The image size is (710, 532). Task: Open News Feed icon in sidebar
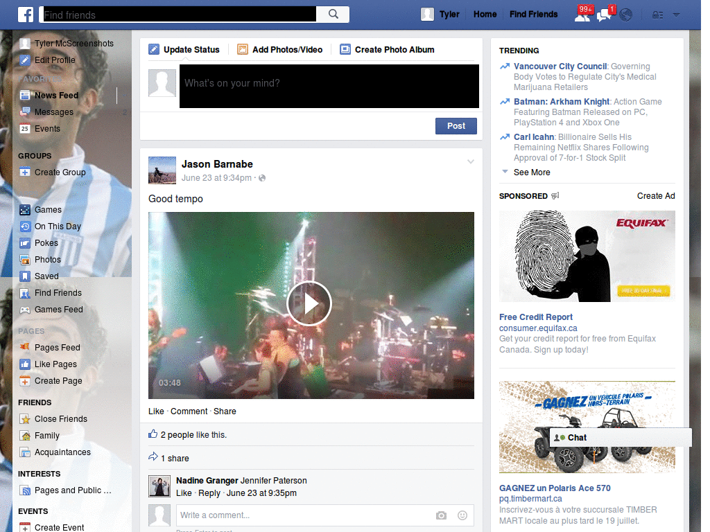click(x=25, y=96)
